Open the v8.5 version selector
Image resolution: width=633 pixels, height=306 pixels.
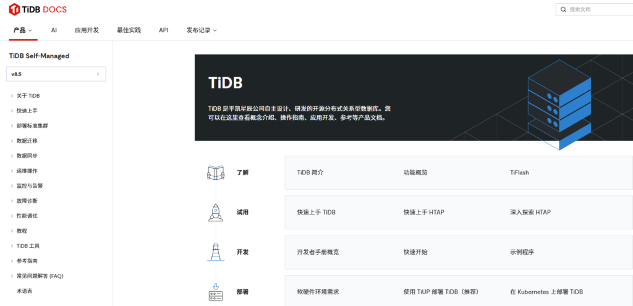(x=56, y=74)
